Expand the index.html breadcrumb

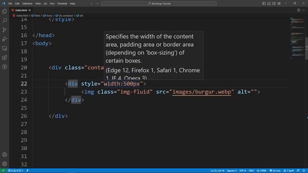point(20,16)
